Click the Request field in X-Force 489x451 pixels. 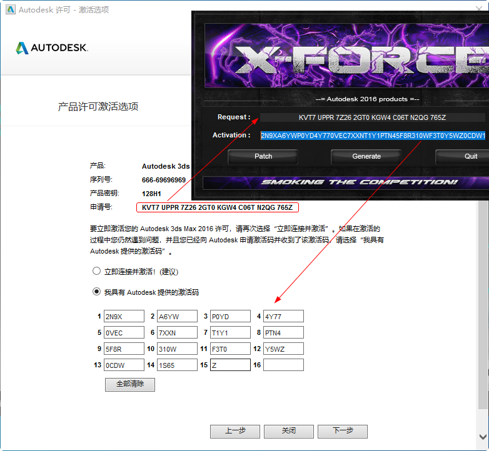pos(372,117)
